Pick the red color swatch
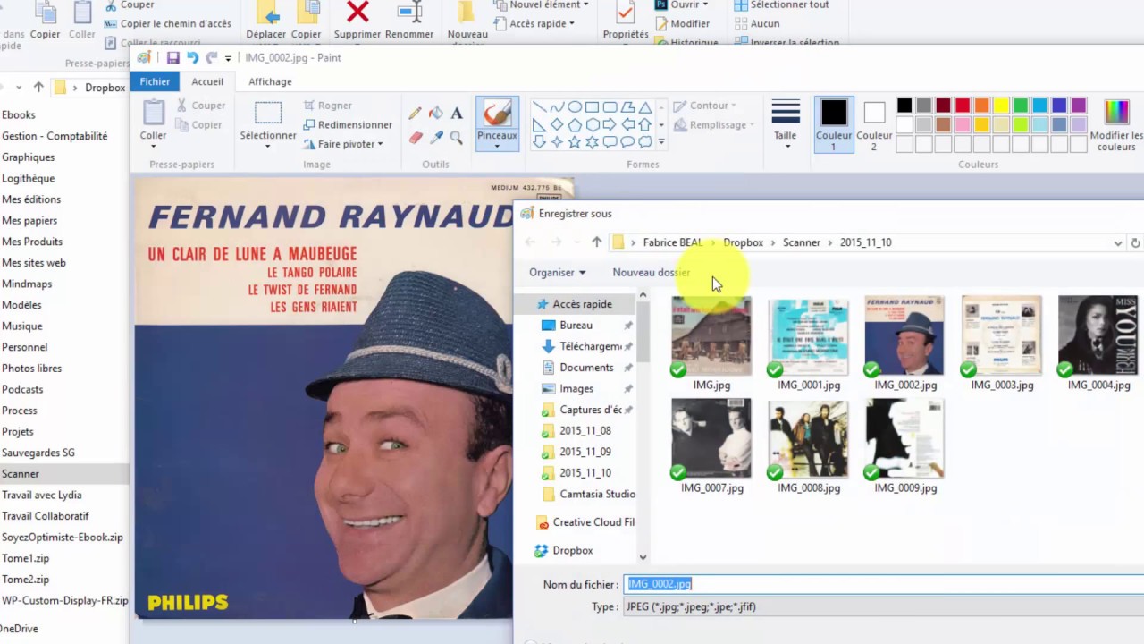 [963, 106]
